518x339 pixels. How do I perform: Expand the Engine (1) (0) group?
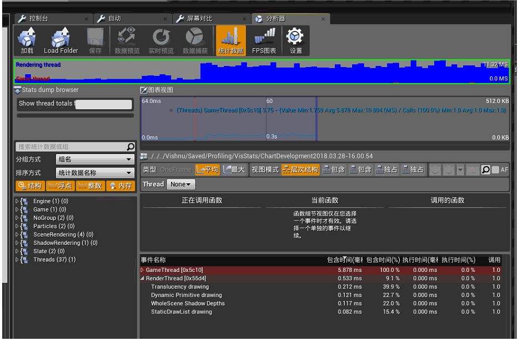(x=17, y=201)
